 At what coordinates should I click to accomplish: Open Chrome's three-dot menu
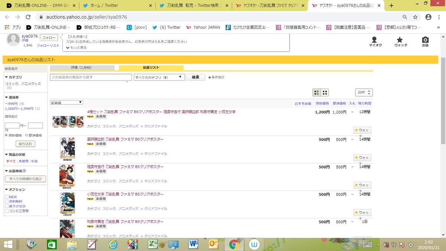440,17
